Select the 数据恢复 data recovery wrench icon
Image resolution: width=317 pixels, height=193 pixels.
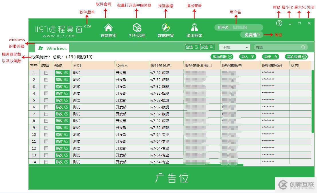(x=166, y=28)
